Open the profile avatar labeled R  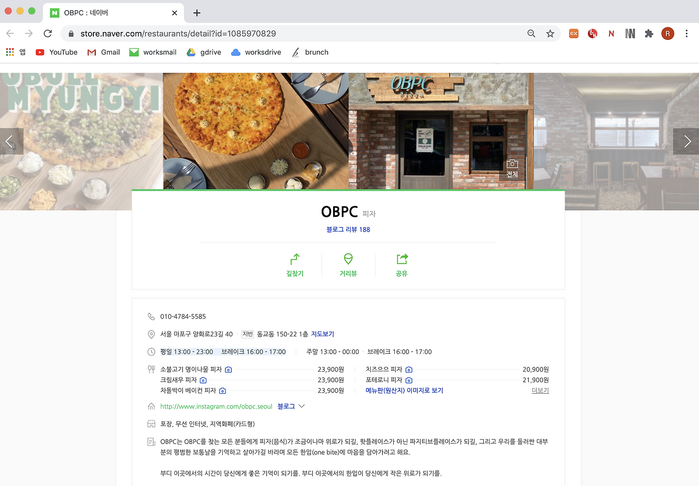667,33
